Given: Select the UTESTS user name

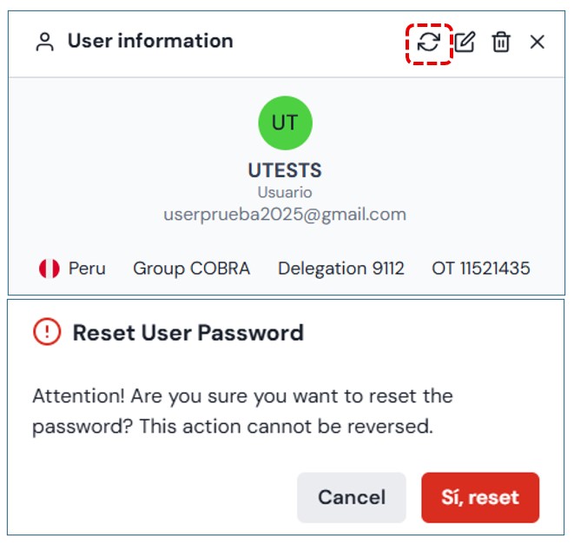Looking at the screenshot, I should point(285,171).
